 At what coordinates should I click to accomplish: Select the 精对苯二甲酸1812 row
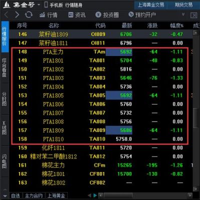(101, 156)
